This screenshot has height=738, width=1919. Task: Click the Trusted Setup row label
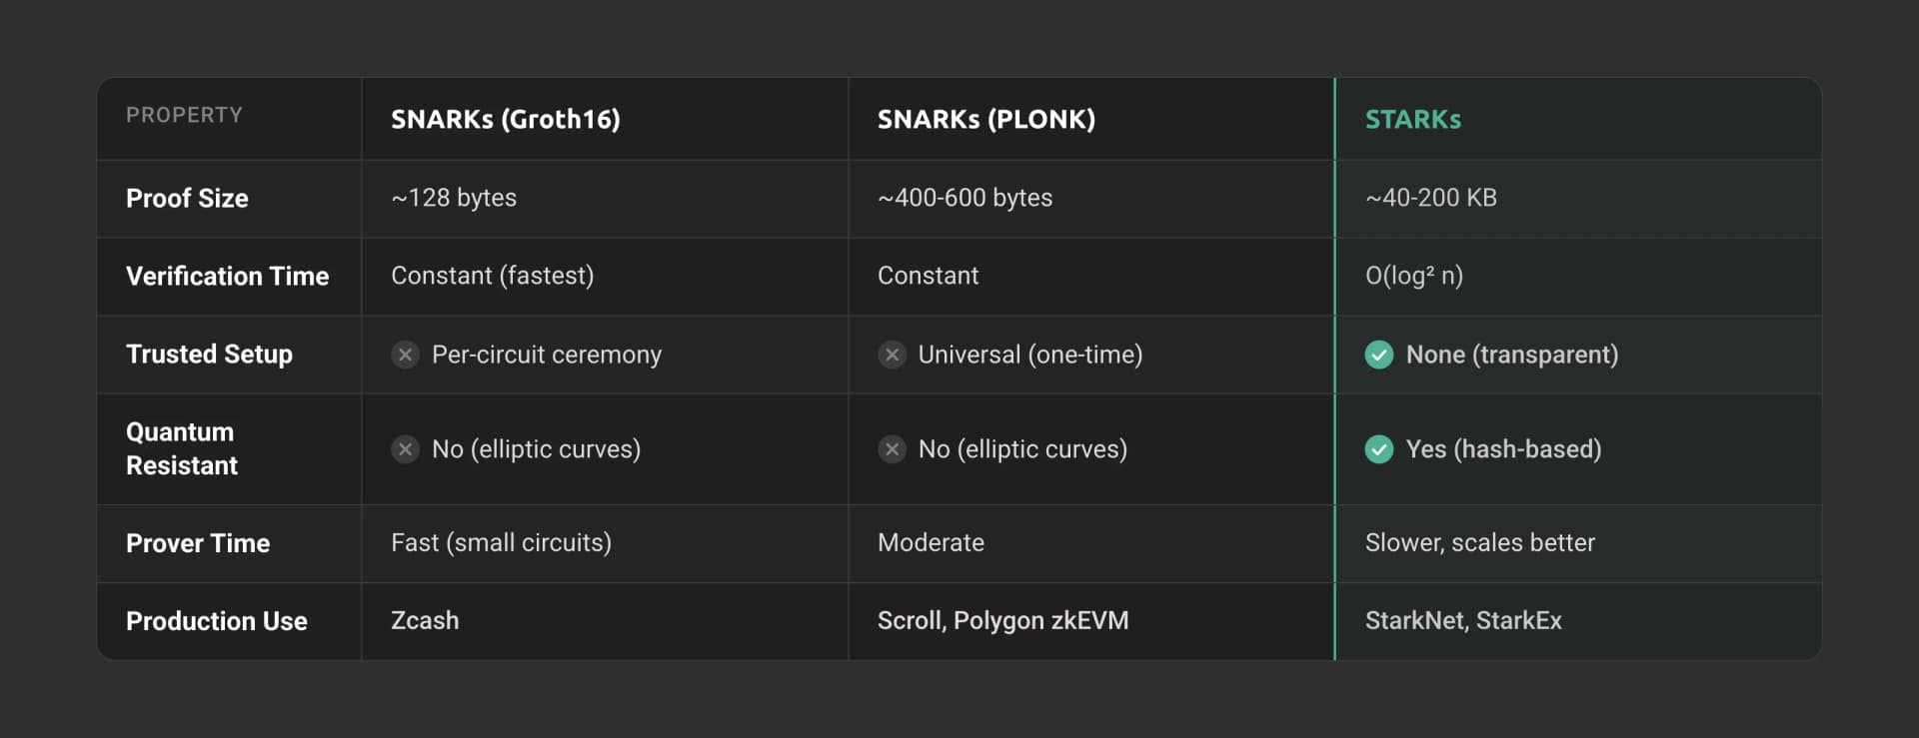click(x=209, y=355)
